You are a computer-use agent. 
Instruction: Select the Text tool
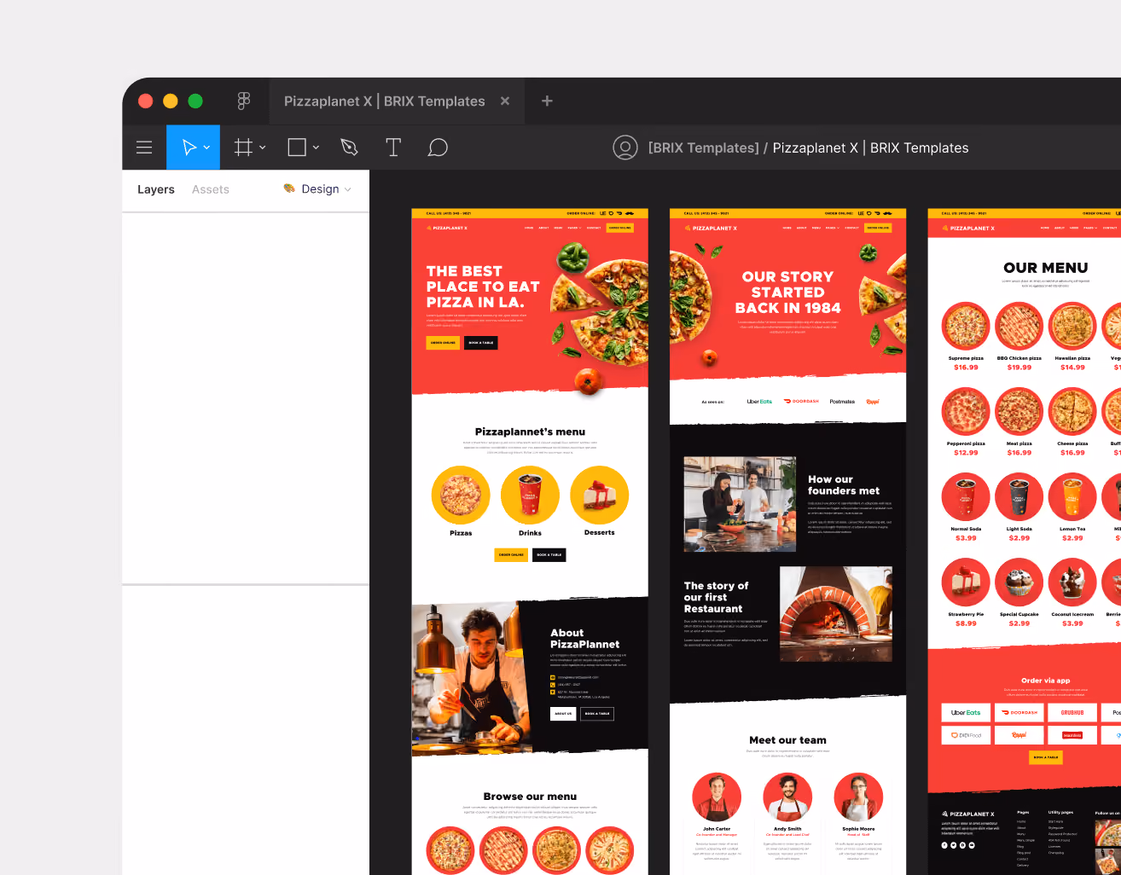393,148
